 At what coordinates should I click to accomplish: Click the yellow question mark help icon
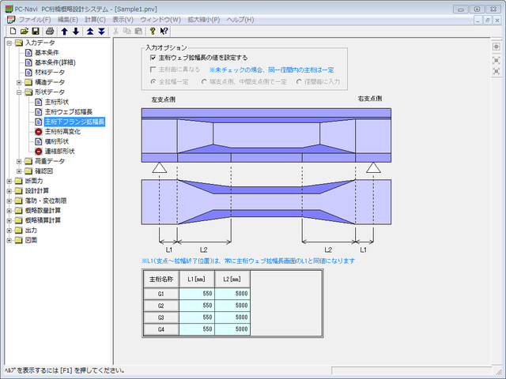(x=151, y=31)
